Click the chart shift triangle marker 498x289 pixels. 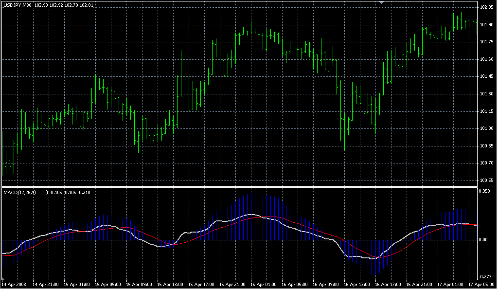pos(382,3)
